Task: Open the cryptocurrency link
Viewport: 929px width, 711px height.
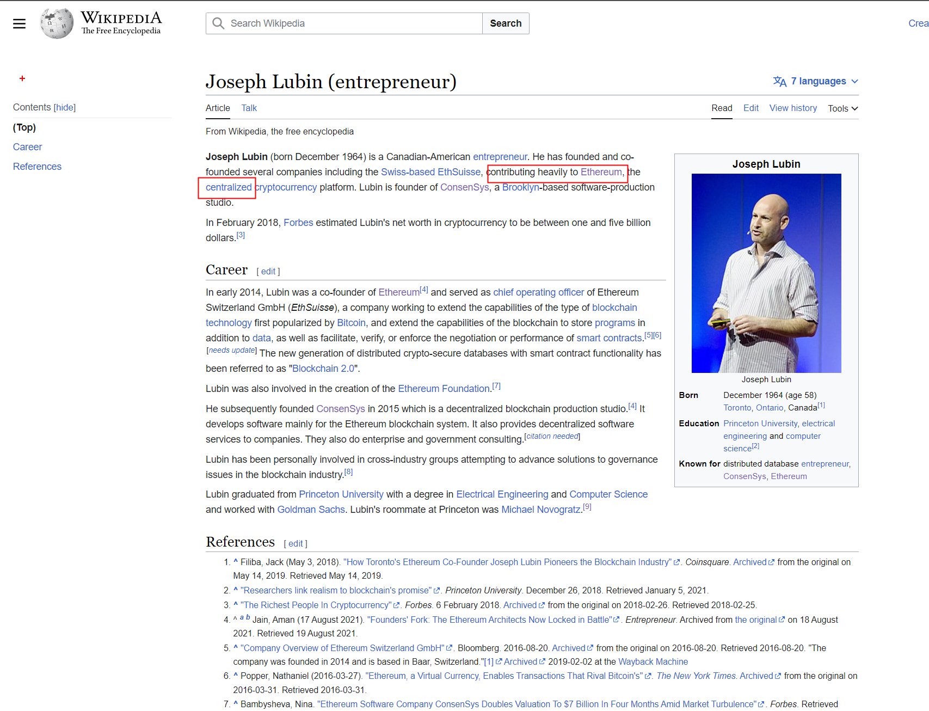Action: click(x=286, y=187)
